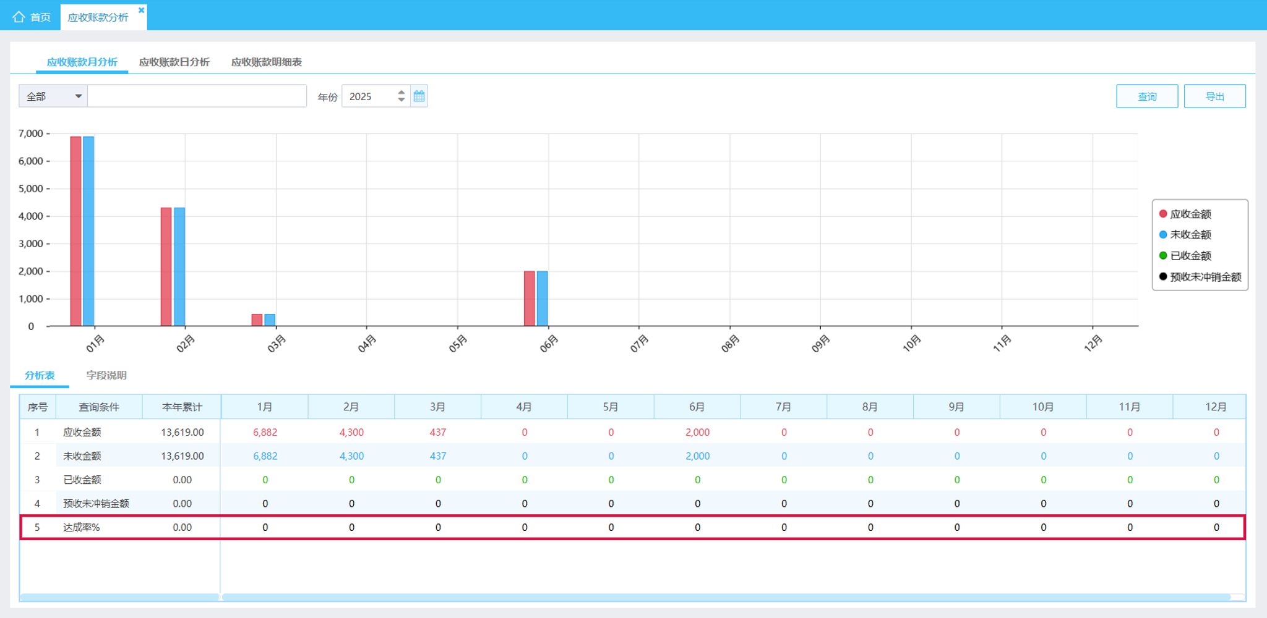Click blue 4,300 value in 2月 column

click(x=351, y=455)
